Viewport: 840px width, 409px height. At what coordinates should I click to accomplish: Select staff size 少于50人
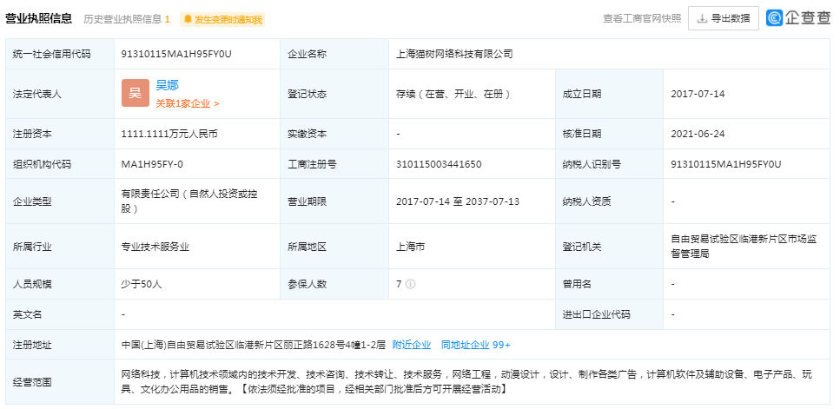coord(142,284)
